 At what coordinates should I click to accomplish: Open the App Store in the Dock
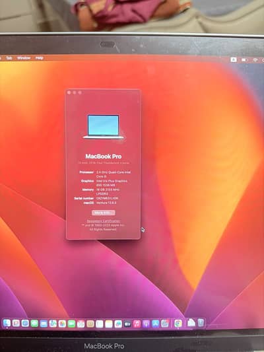coord(155,324)
